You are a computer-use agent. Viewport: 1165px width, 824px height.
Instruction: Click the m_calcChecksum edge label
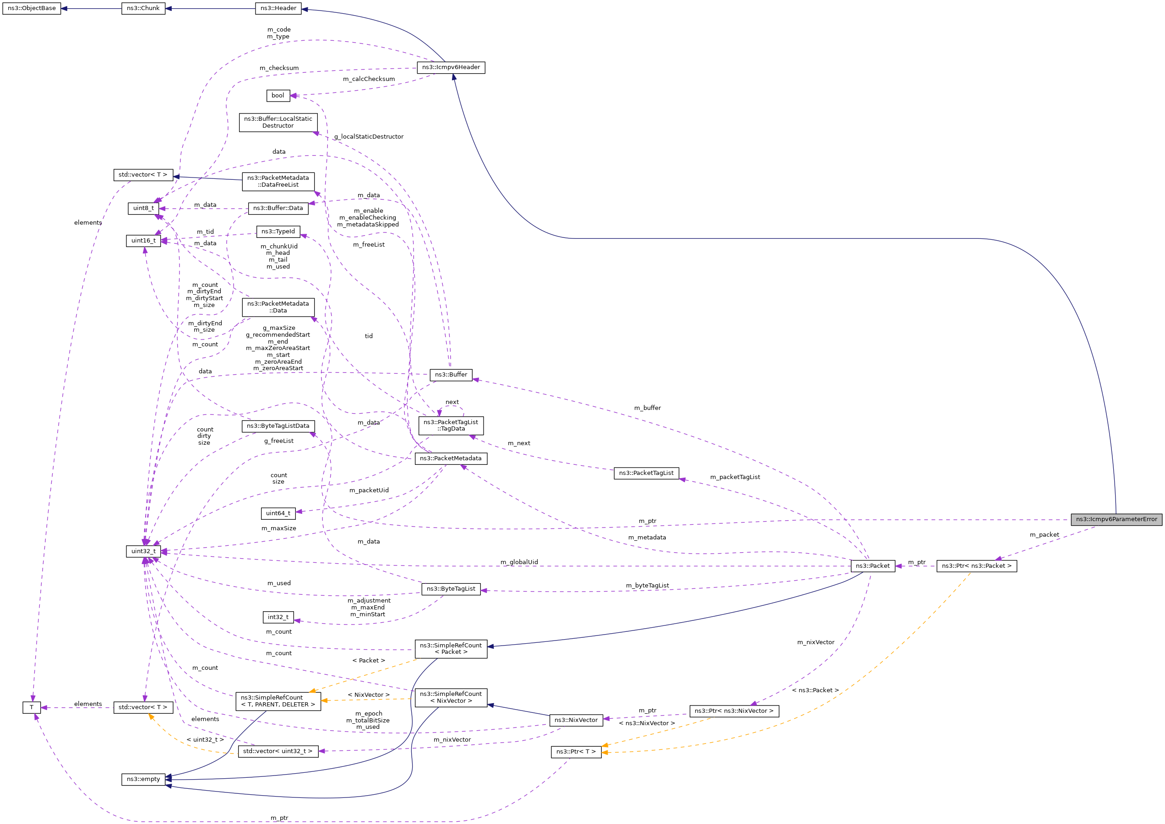coord(369,79)
